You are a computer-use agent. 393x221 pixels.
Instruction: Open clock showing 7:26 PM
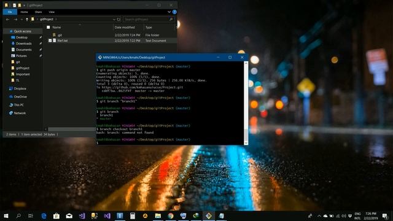[371, 215]
